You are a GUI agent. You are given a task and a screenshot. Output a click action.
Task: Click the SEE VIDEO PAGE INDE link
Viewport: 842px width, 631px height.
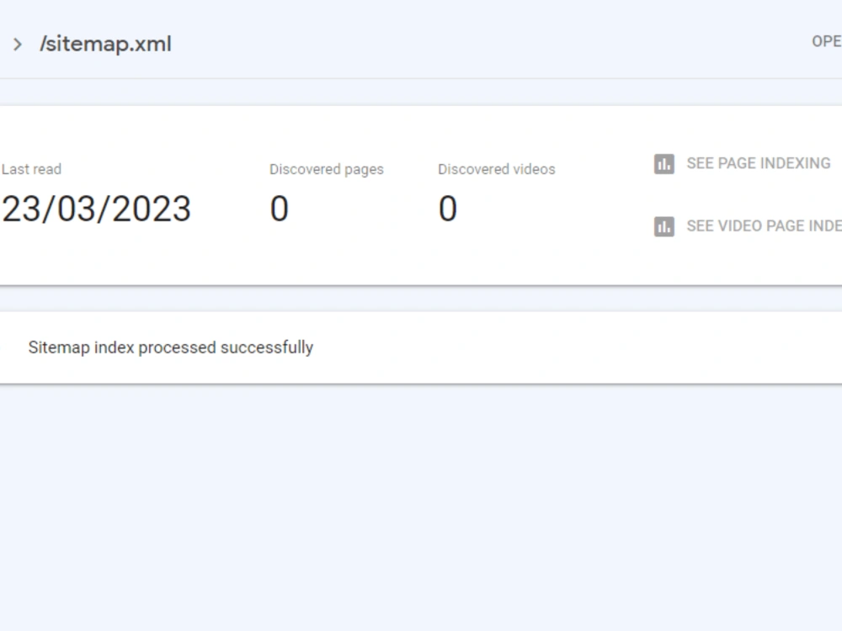pyautogui.click(x=764, y=225)
